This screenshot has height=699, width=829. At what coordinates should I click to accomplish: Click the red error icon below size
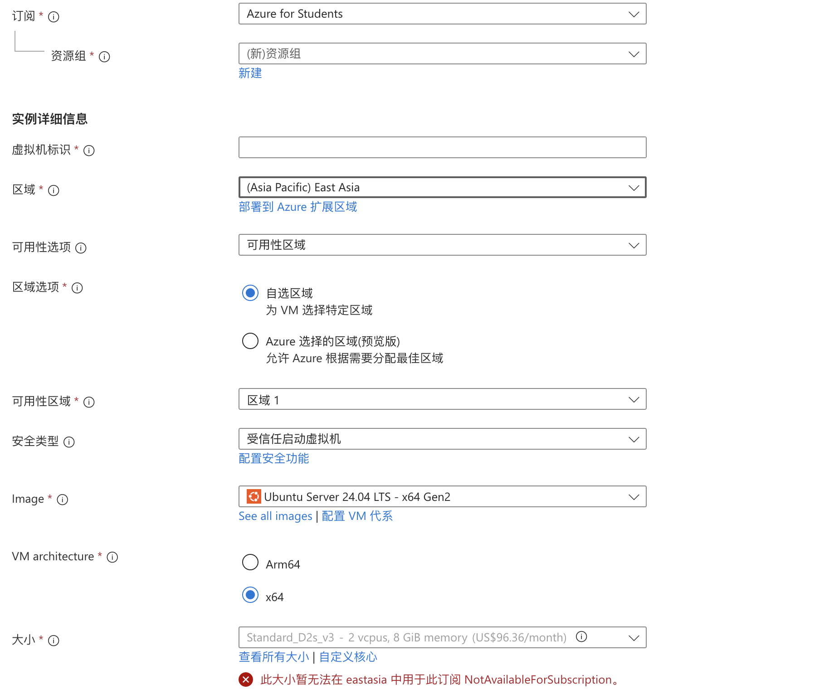click(x=246, y=680)
